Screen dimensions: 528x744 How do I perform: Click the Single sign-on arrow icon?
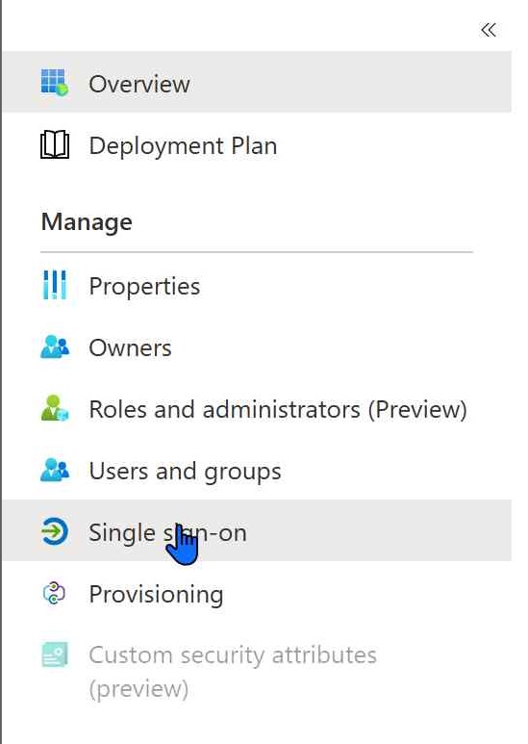55,531
